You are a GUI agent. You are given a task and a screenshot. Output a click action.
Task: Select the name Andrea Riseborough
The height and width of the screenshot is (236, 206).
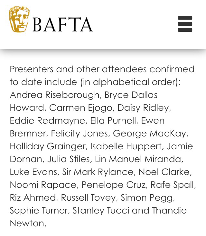tap(55, 95)
